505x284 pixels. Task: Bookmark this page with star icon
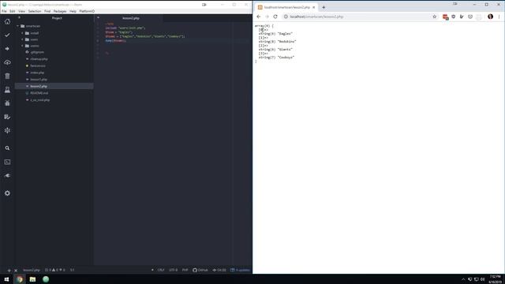pos(435,17)
